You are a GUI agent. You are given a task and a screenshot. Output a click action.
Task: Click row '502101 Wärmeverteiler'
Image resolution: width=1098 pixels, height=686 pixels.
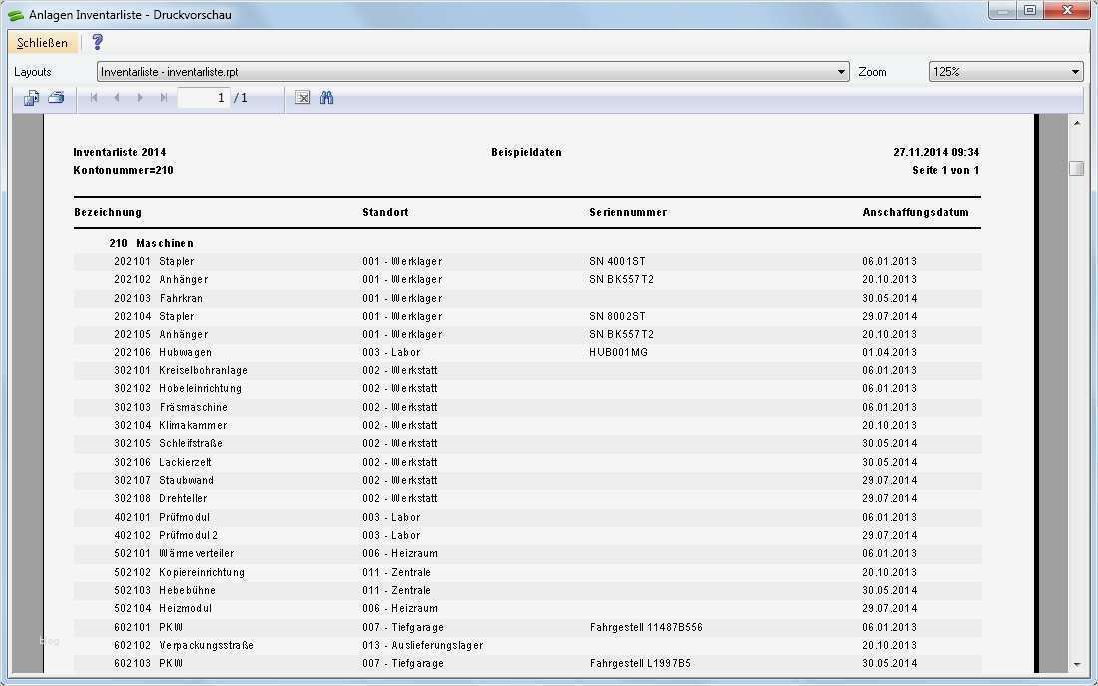tap(527, 553)
